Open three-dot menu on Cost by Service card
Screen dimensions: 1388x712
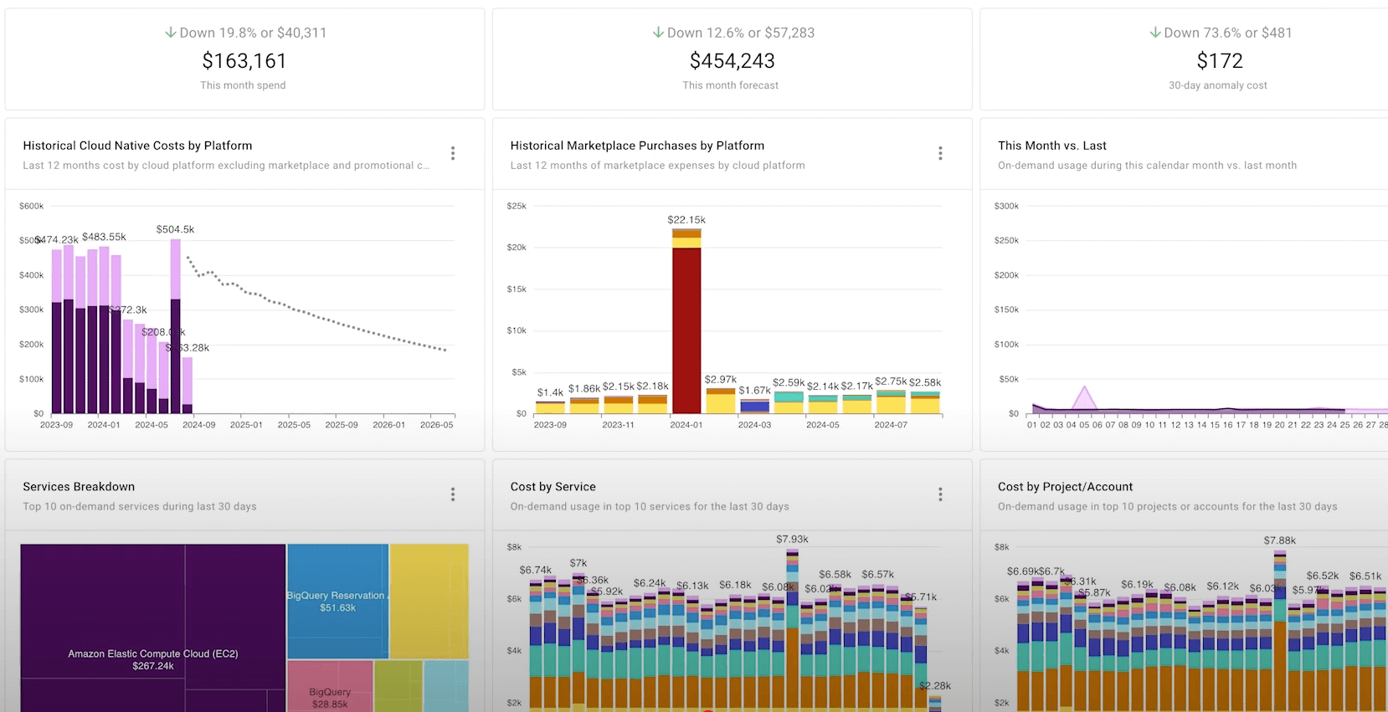click(940, 494)
